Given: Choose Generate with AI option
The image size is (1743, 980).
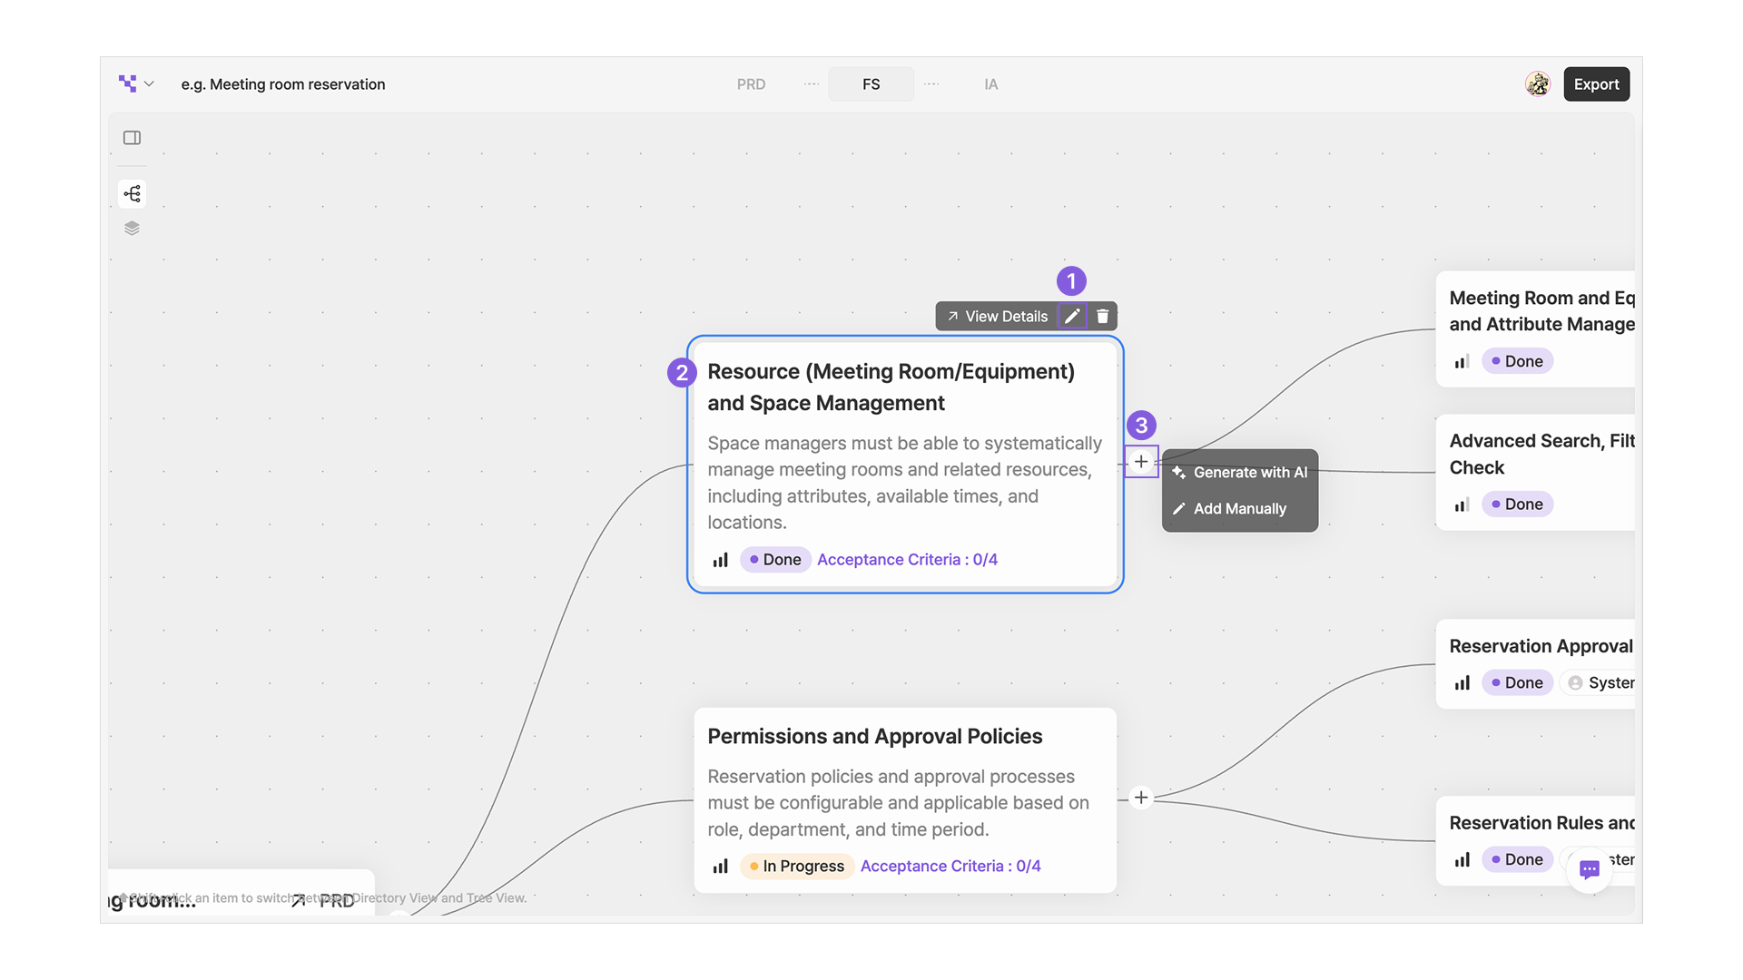Looking at the screenshot, I should tap(1240, 473).
